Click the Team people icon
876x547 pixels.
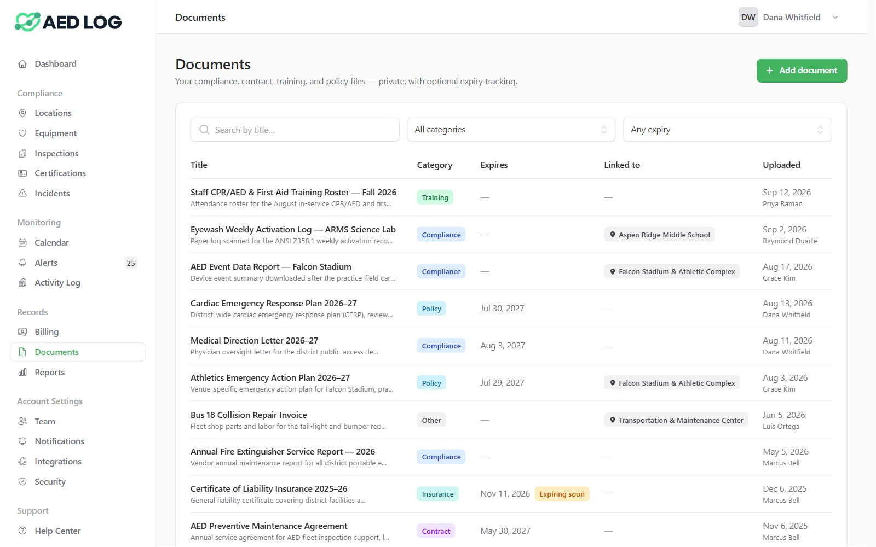22,422
